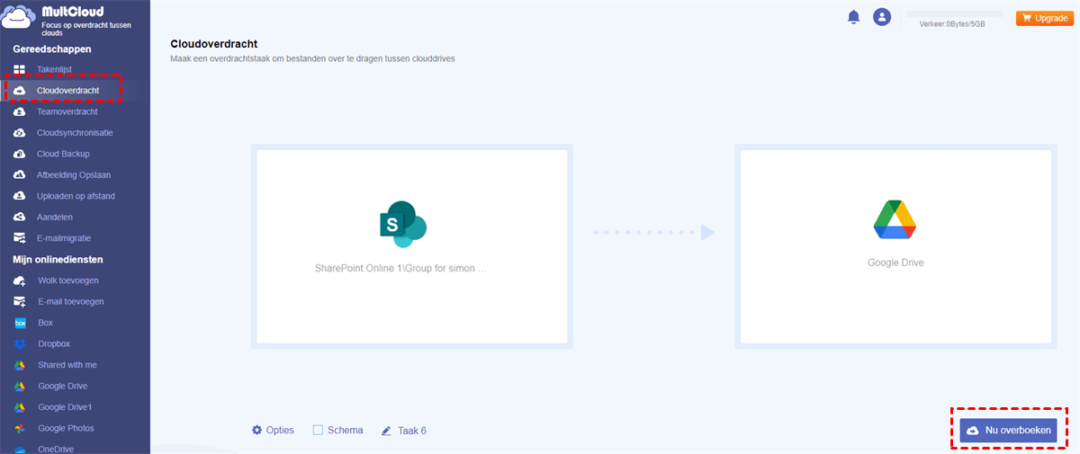This screenshot has width=1080, height=454.
Task: Click the Google Drive sidebar icon
Action: (20, 387)
